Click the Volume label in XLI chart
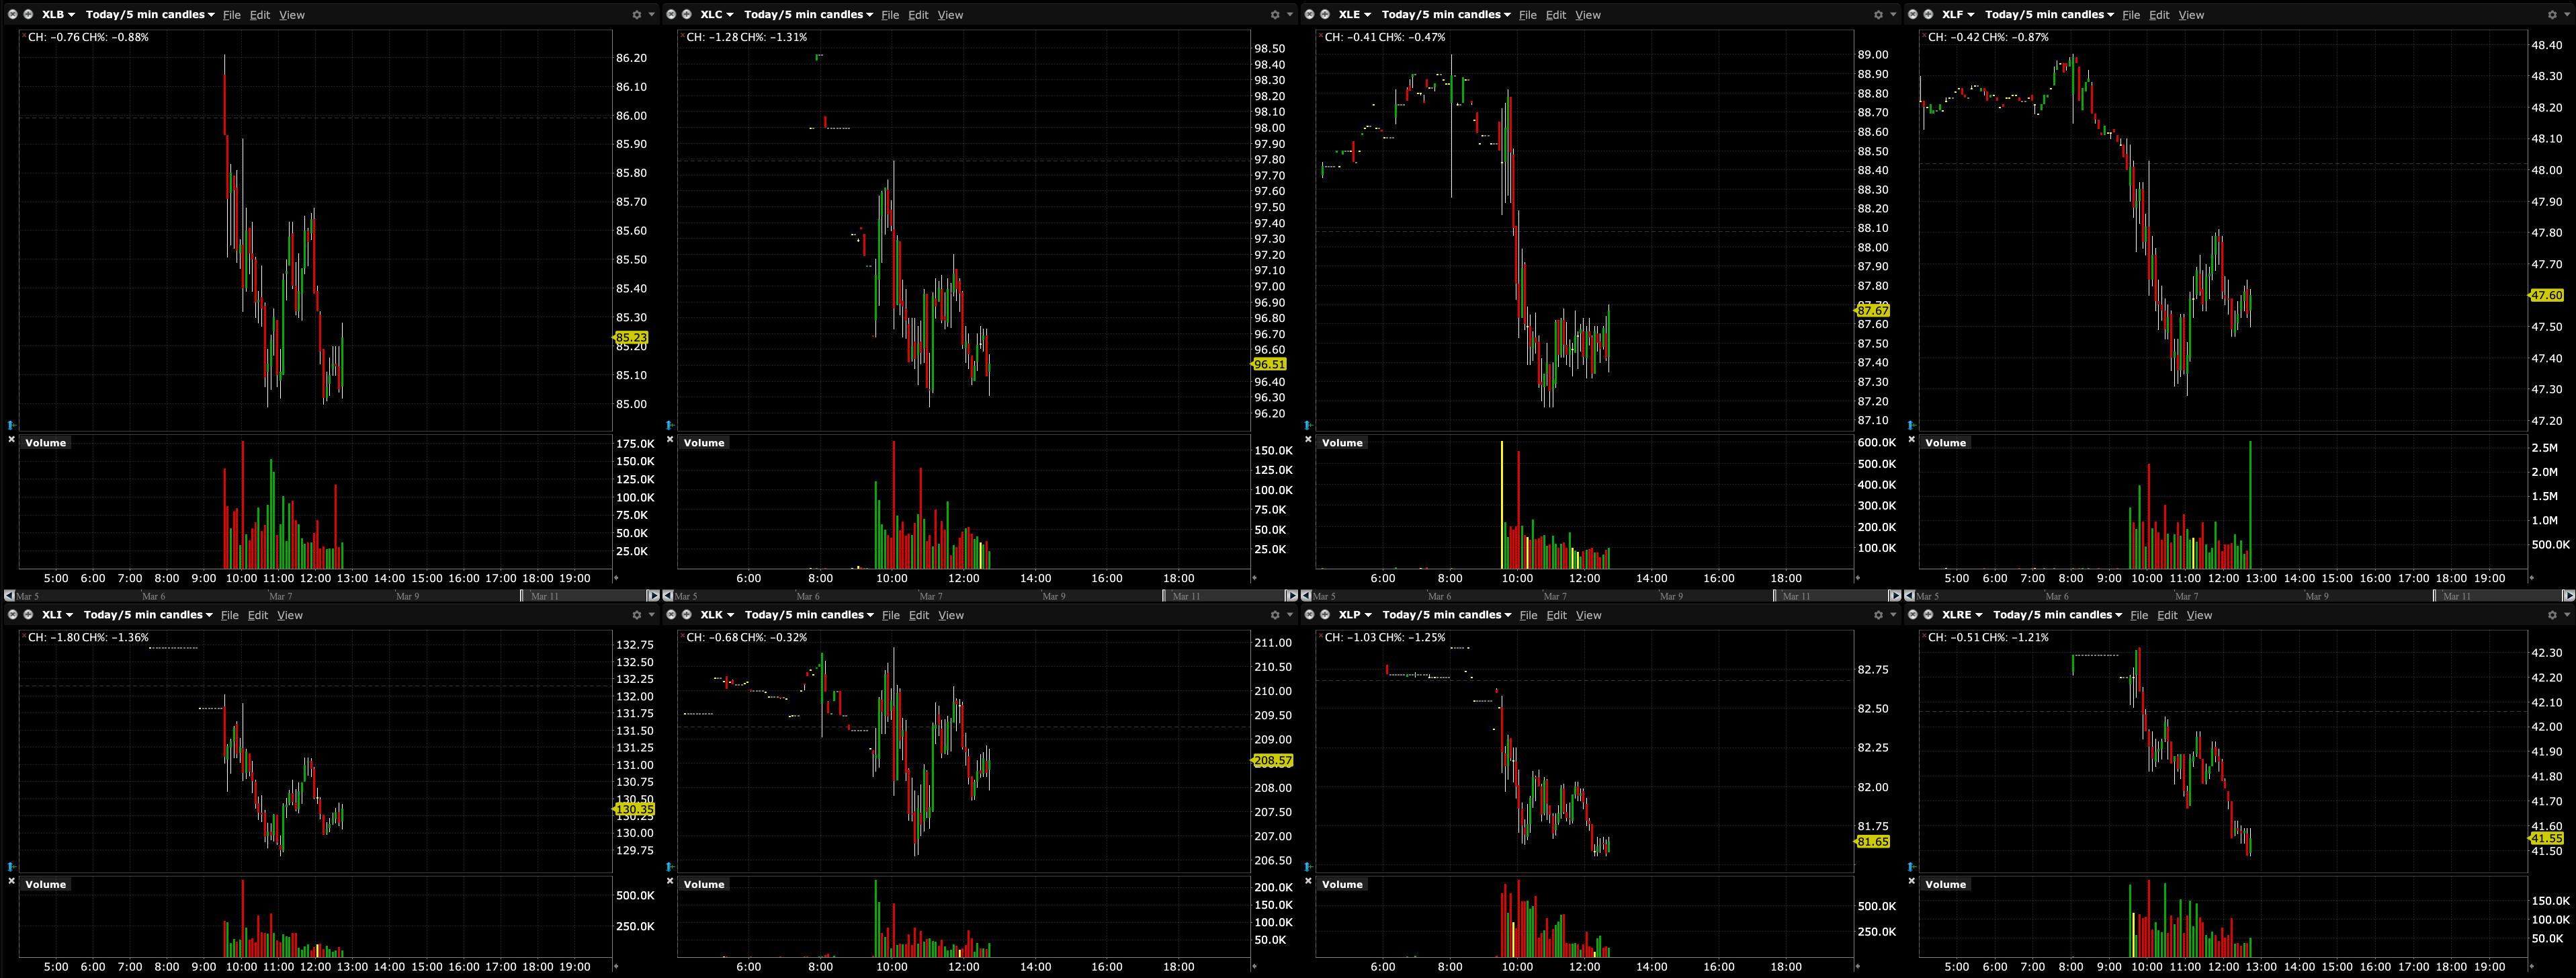The image size is (2576, 978). 46,884
